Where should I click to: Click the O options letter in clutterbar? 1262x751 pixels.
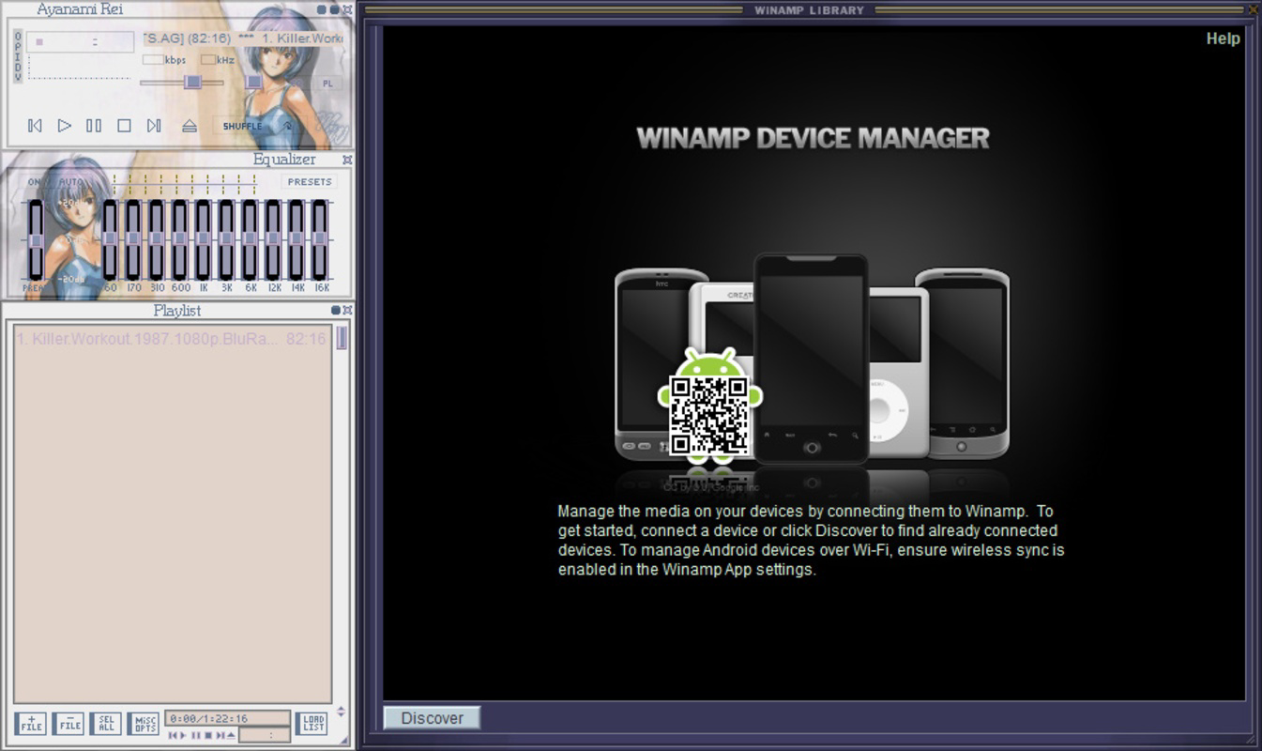(x=18, y=36)
